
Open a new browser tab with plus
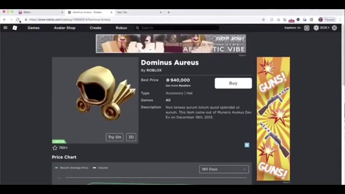point(169,12)
